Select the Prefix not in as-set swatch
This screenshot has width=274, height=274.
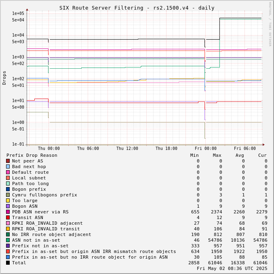[x=8, y=246]
